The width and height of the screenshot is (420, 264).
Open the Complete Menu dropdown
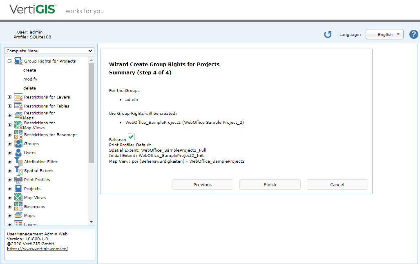(x=49, y=51)
